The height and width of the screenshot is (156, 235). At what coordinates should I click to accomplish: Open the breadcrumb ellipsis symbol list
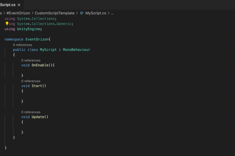(x=112, y=13)
